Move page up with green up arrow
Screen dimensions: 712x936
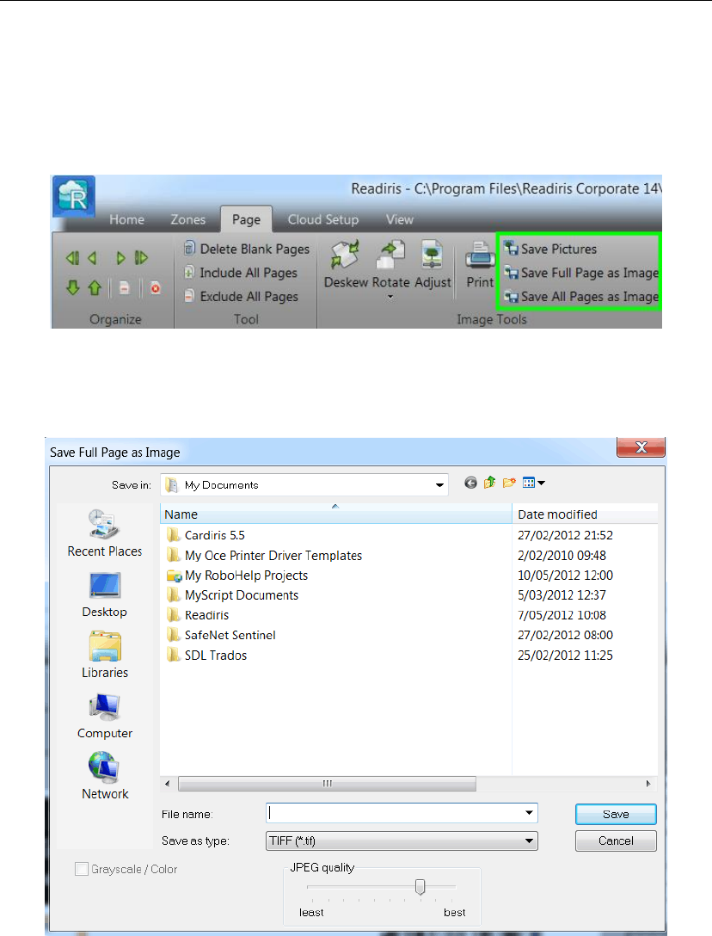tap(95, 288)
